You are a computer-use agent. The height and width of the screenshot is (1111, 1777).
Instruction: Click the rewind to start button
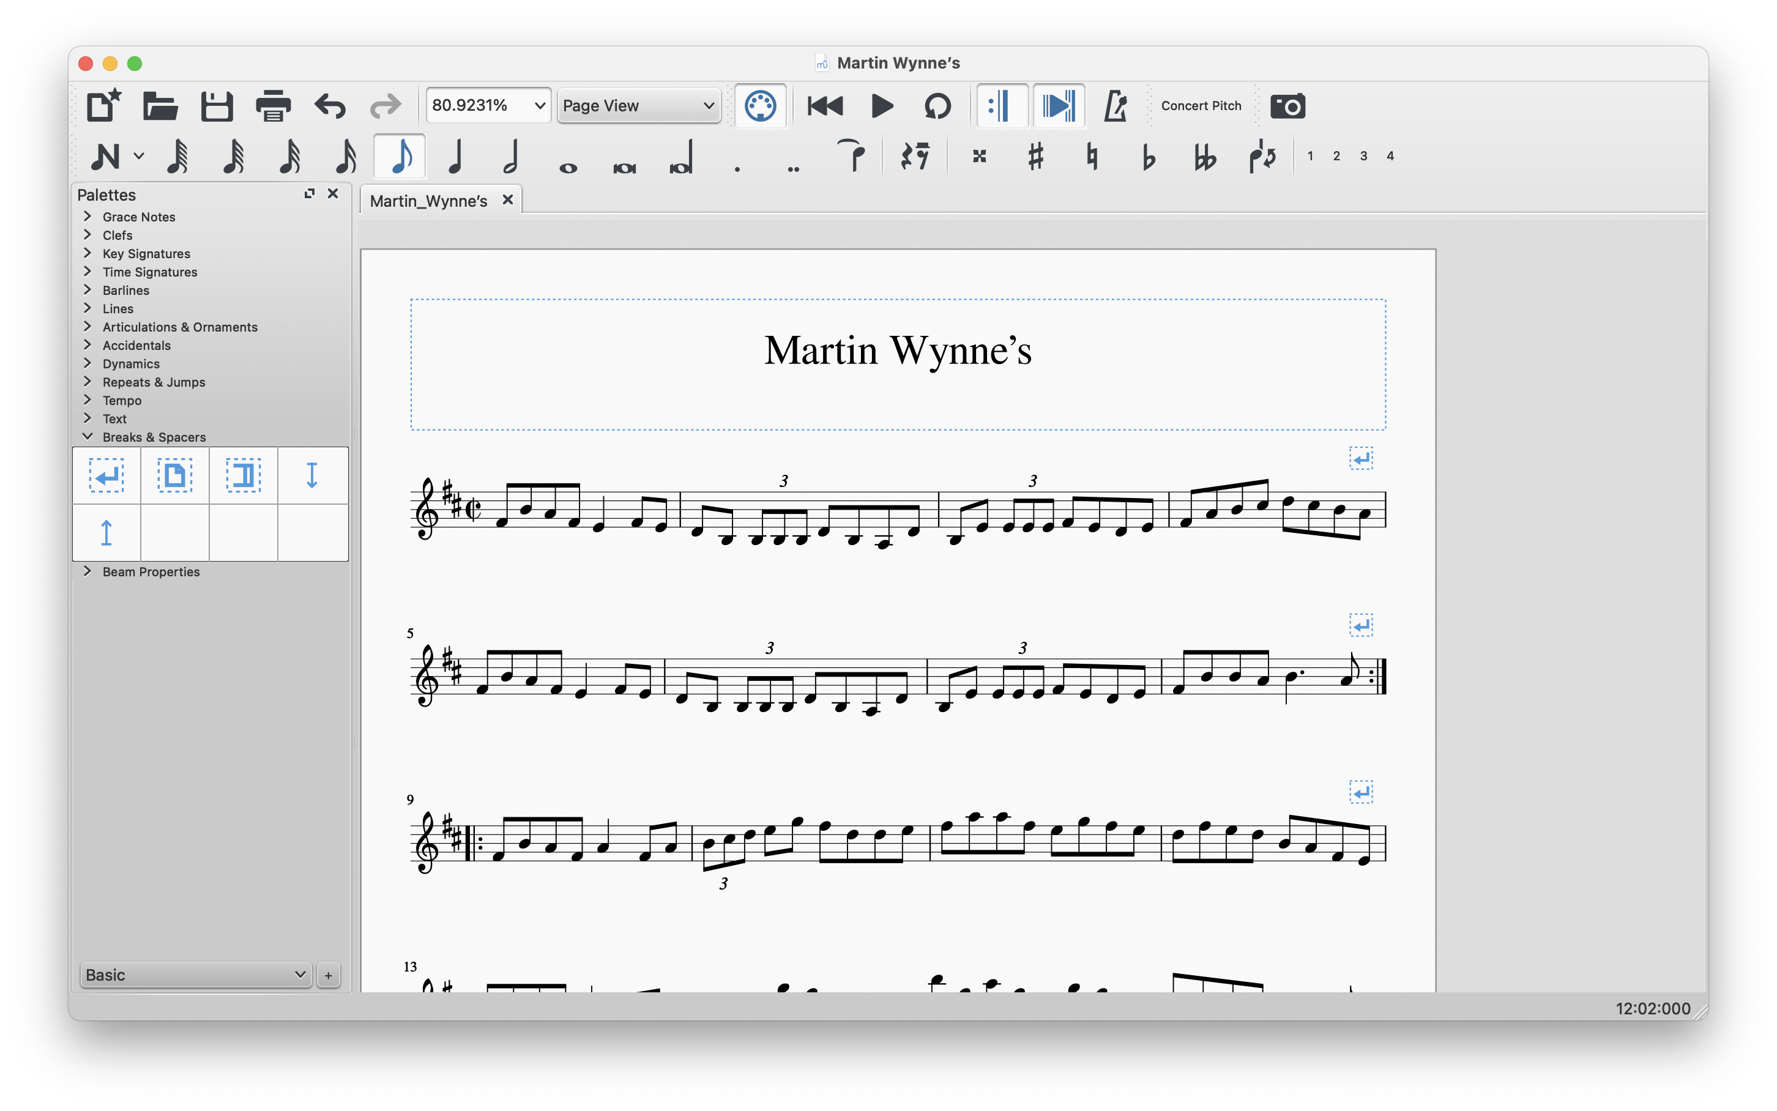click(825, 106)
